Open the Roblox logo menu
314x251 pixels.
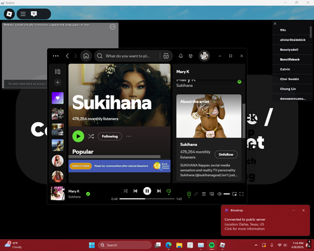pyautogui.click(x=9, y=14)
